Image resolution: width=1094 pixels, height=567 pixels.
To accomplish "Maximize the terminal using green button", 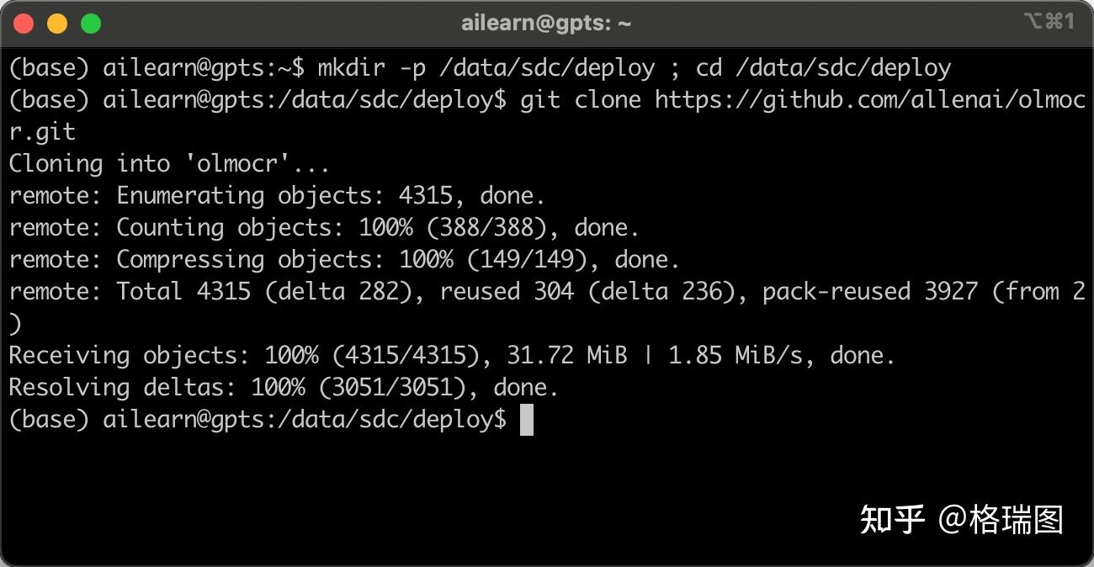I will (91, 24).
